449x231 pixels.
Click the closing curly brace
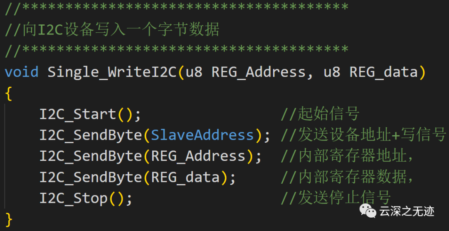9,219
